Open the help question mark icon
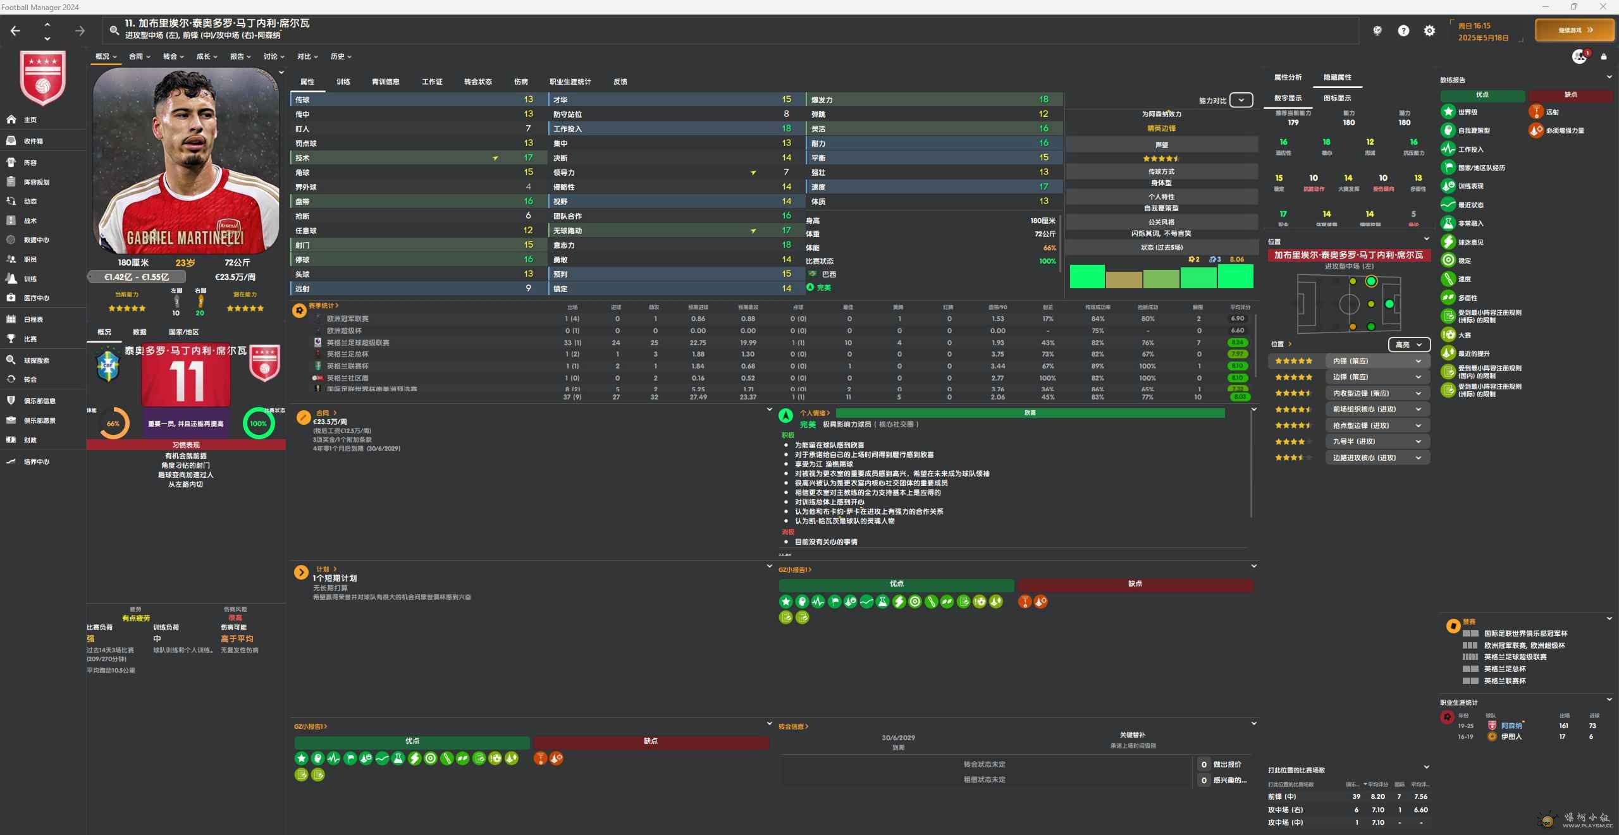The width and height of the screenshot is (1619, 835). tap(1403, 30)
